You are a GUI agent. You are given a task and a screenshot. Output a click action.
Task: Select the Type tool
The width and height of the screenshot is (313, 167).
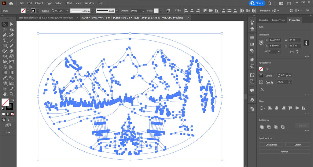5,40
